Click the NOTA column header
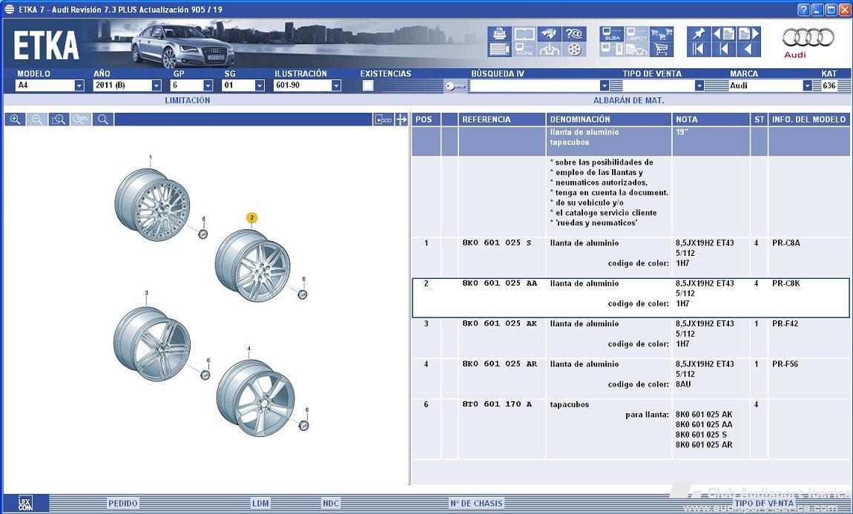Viewport: 853px width, 514px height. (x=711, y=119)
